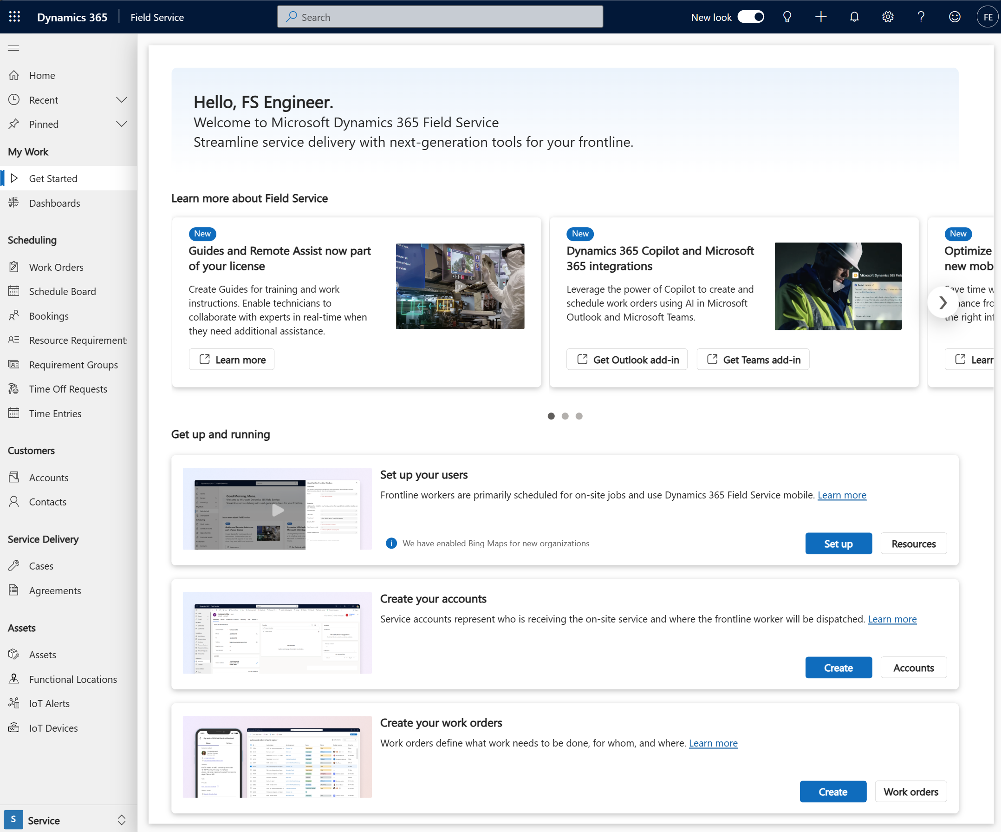Click the IoT Alerts icon
The width and height of the screenshot is (1001, 832).
pos(15,703)
